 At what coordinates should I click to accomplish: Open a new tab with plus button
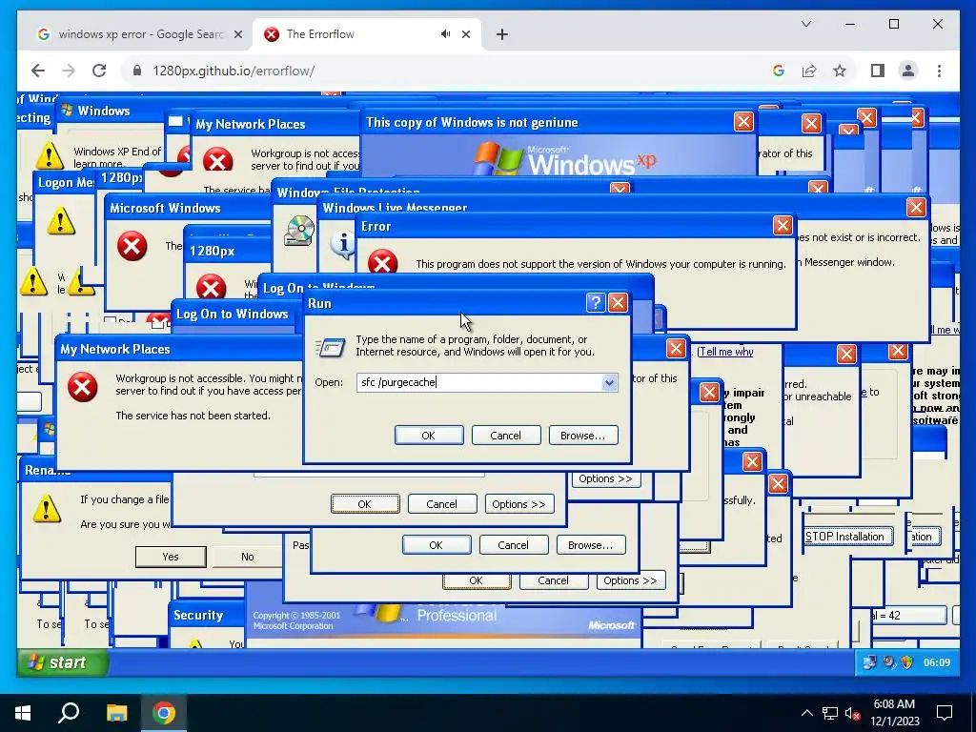[x=502, y=34]
